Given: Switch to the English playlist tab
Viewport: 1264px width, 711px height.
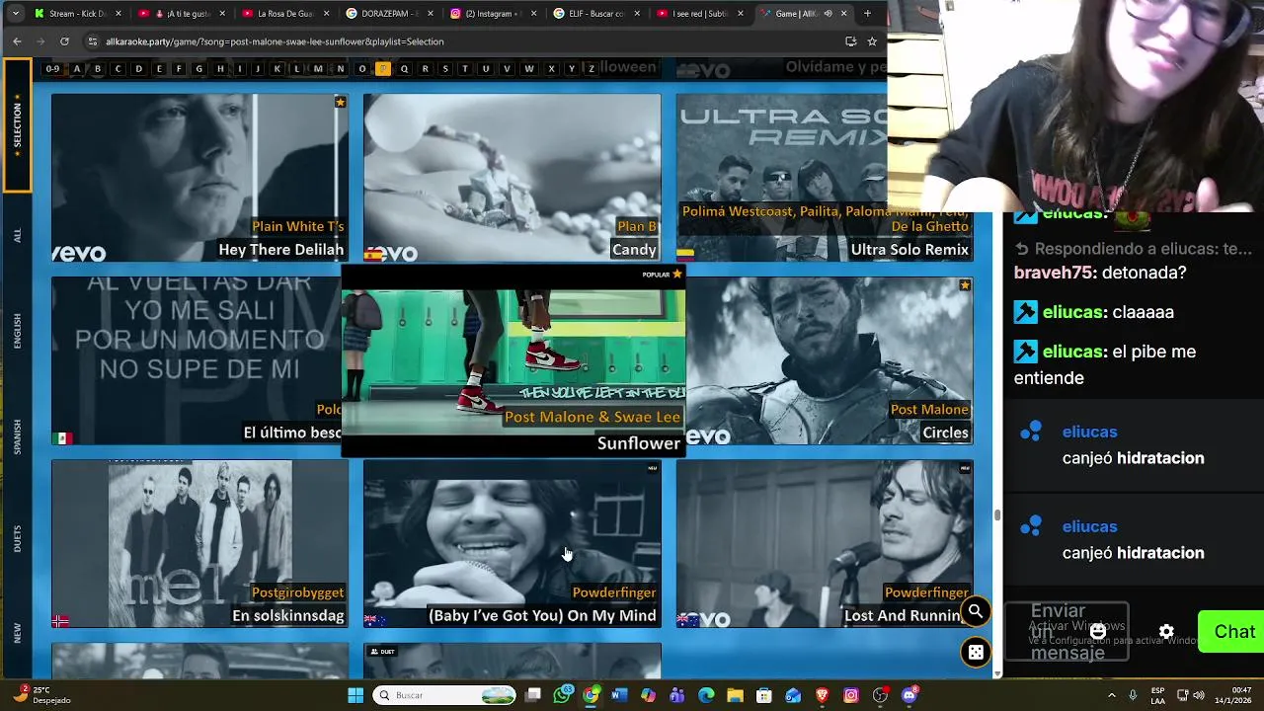Looking at the screenshot, I should click(17, 331).
